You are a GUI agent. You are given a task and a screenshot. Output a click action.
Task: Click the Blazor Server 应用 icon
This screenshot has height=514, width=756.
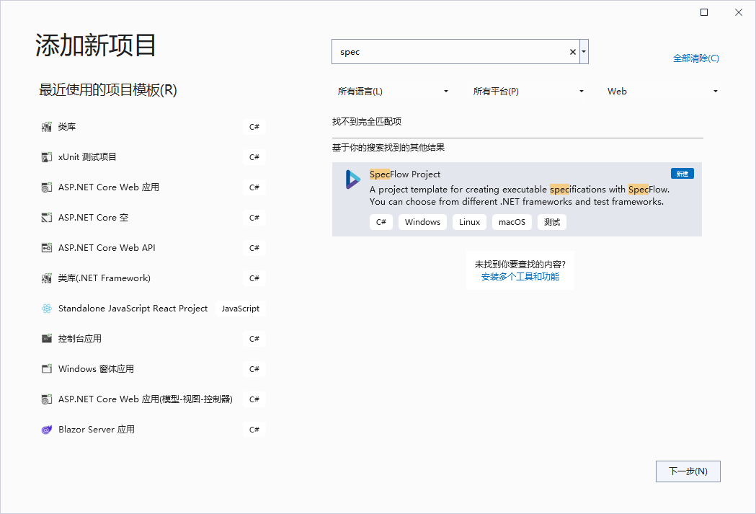click(46, 430)
